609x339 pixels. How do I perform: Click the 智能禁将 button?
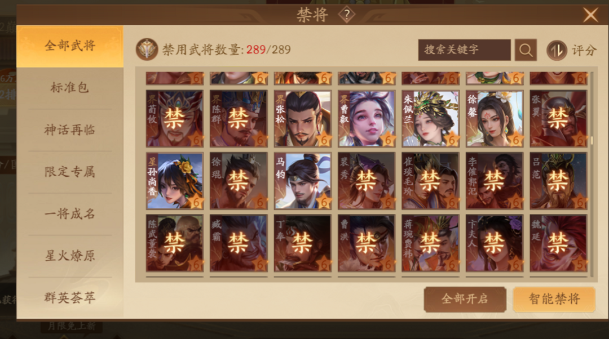click(x=554, y=299)
